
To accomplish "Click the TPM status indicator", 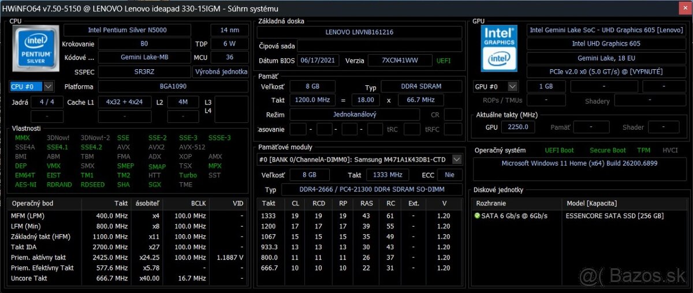I will pyautogui.click(x=643, y=151).
